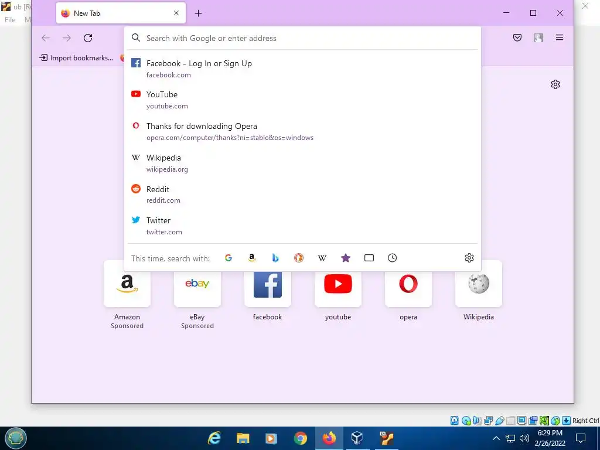Open the Twitter suggestion twitter.com
Viewport: 600px width, 450px height.
pyautogui.click(x=302, y=226)
